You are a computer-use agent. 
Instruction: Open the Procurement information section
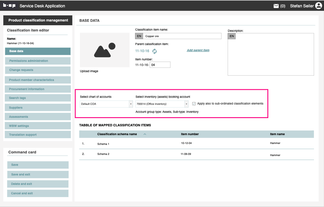pyautogui.click(x=38, y=89)
